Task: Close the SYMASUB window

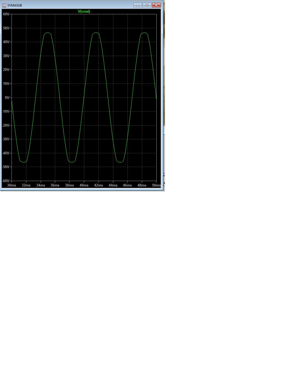Action: pyautogui.click(x=156, y=5)
